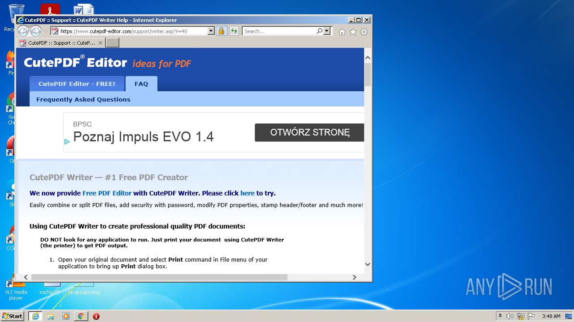The image size is (574, 322).
Task: Click the Action Center flag icon
Action: (531, 316)
